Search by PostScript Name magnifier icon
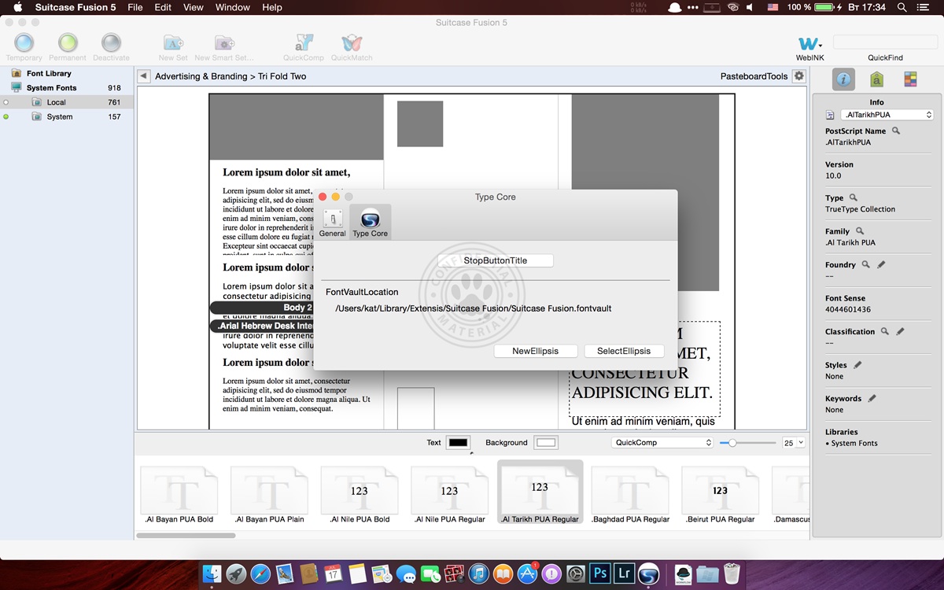The image size is (944, 590). pos(896,131)
